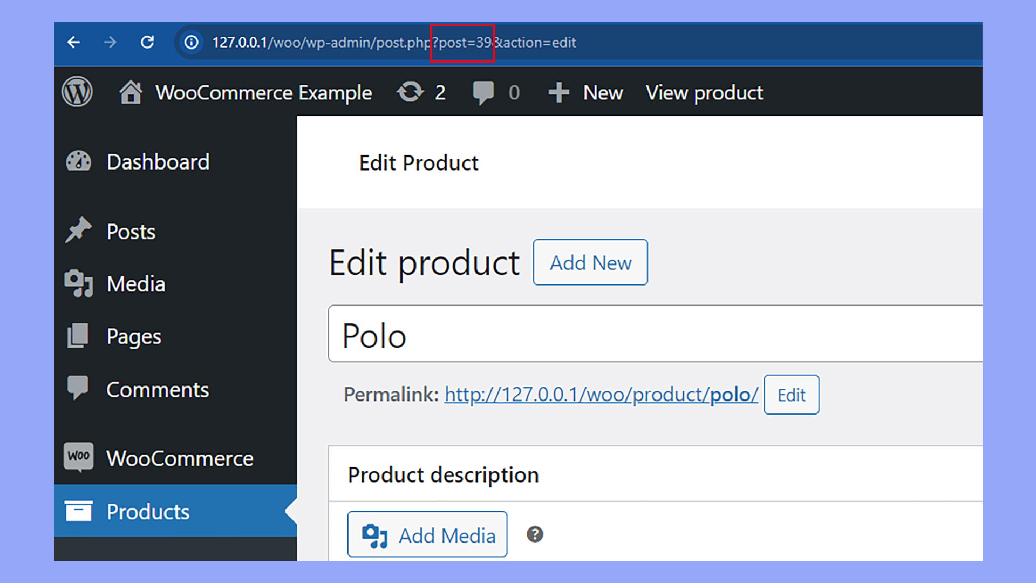Click the browser back arrow
This screenshot has height=583, width=1036.
click(73, 42)
